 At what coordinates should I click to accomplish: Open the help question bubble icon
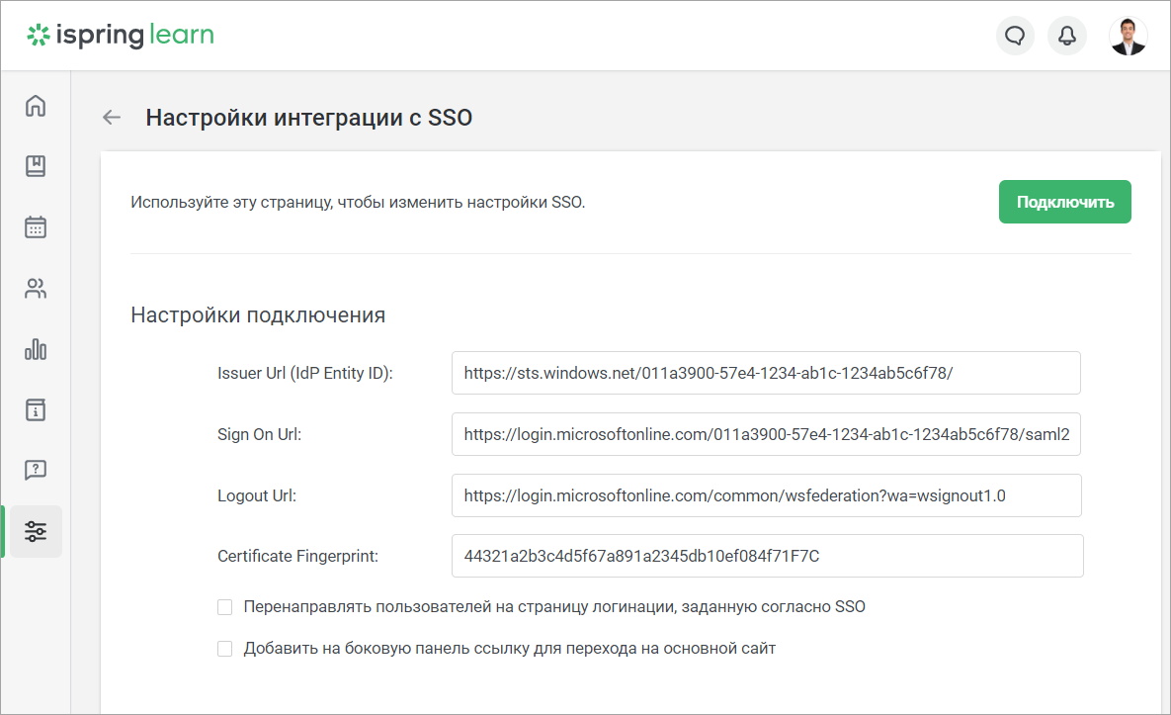pyautogui.click(x=36, y=470)
